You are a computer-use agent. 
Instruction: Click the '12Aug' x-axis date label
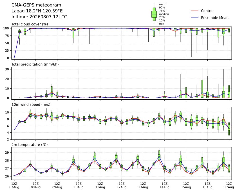point(122,187)
